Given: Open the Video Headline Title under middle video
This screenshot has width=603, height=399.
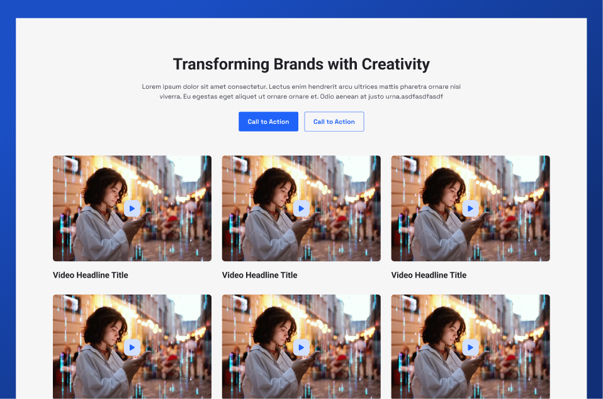Looking at the screenshot, I should pos(259,275).
